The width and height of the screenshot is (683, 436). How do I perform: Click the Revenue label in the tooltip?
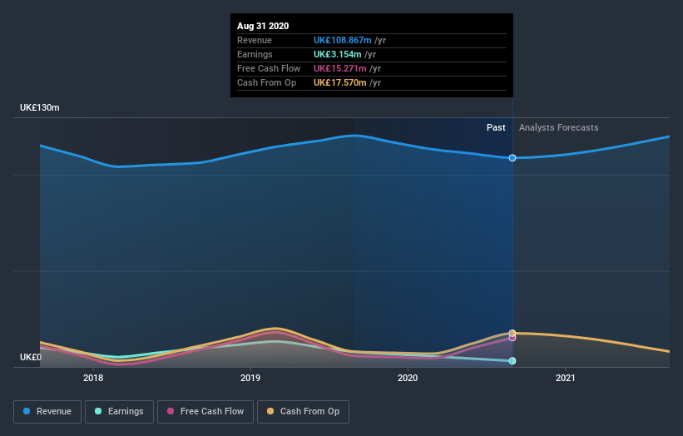point(255,40)
